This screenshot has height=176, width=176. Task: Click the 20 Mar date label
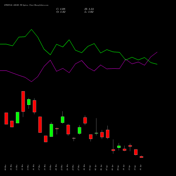[x=56, y=168]
